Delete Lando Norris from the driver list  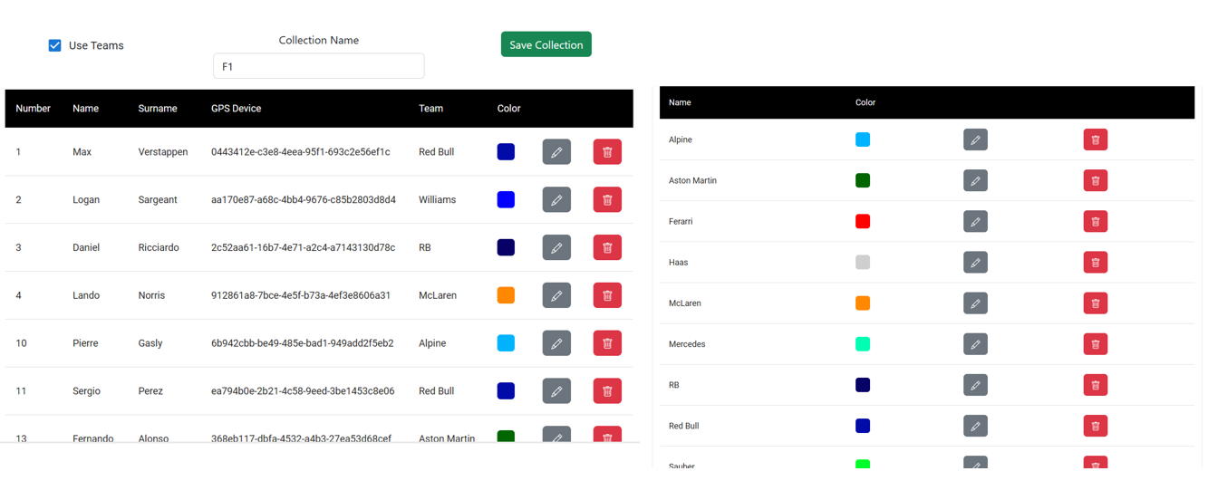coord(607,295)
